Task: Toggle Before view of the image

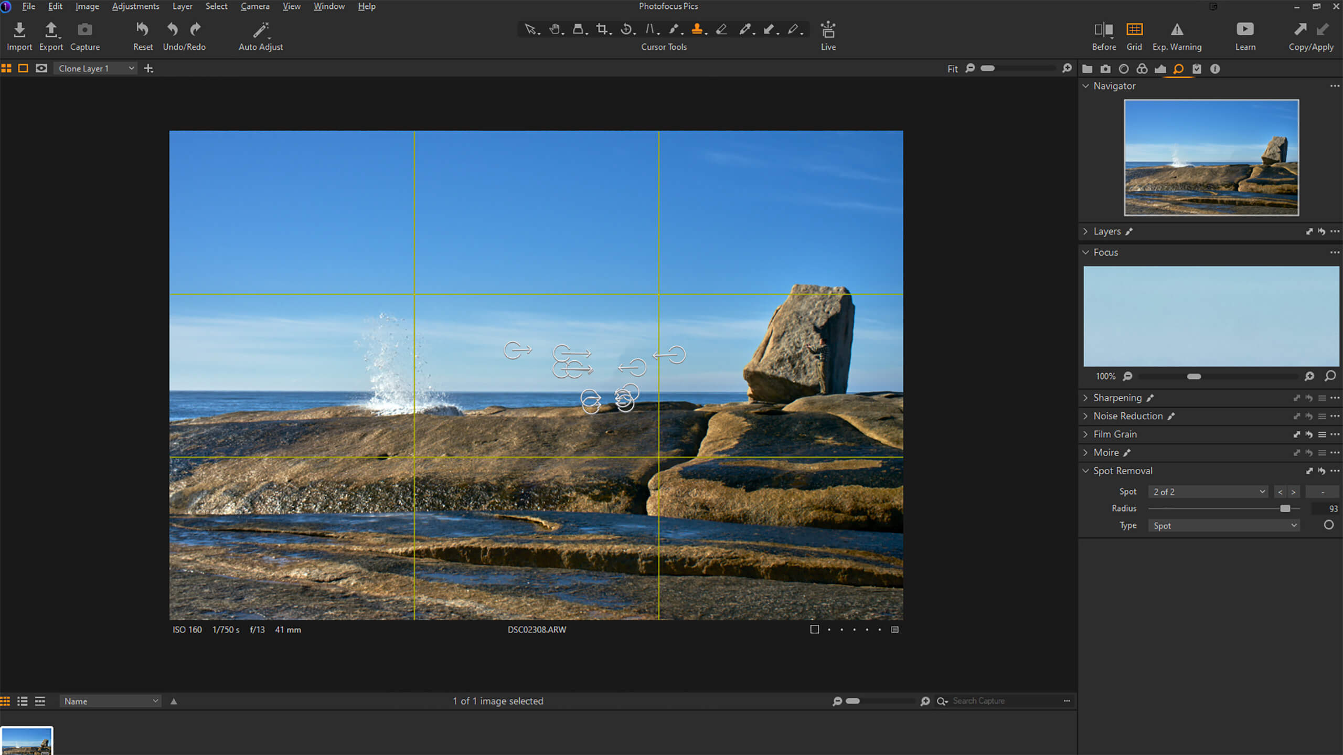Action: click(x=1104, y=30)
